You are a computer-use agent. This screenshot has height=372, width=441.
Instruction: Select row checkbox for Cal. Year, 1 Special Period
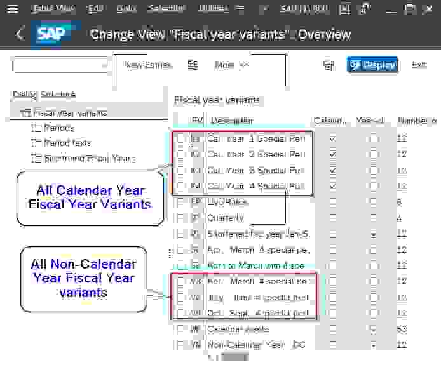[180, 139]
